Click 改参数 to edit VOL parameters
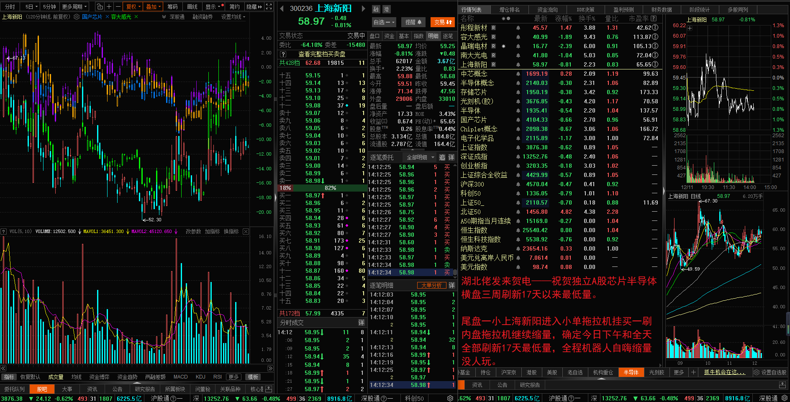Viewport: 790px width, 402px height. [x=193, y=231]
